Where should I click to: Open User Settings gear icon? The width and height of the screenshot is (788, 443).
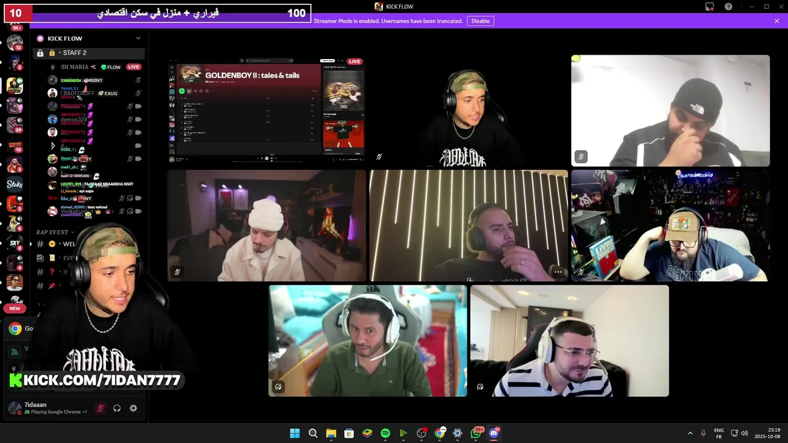[133, 408]
